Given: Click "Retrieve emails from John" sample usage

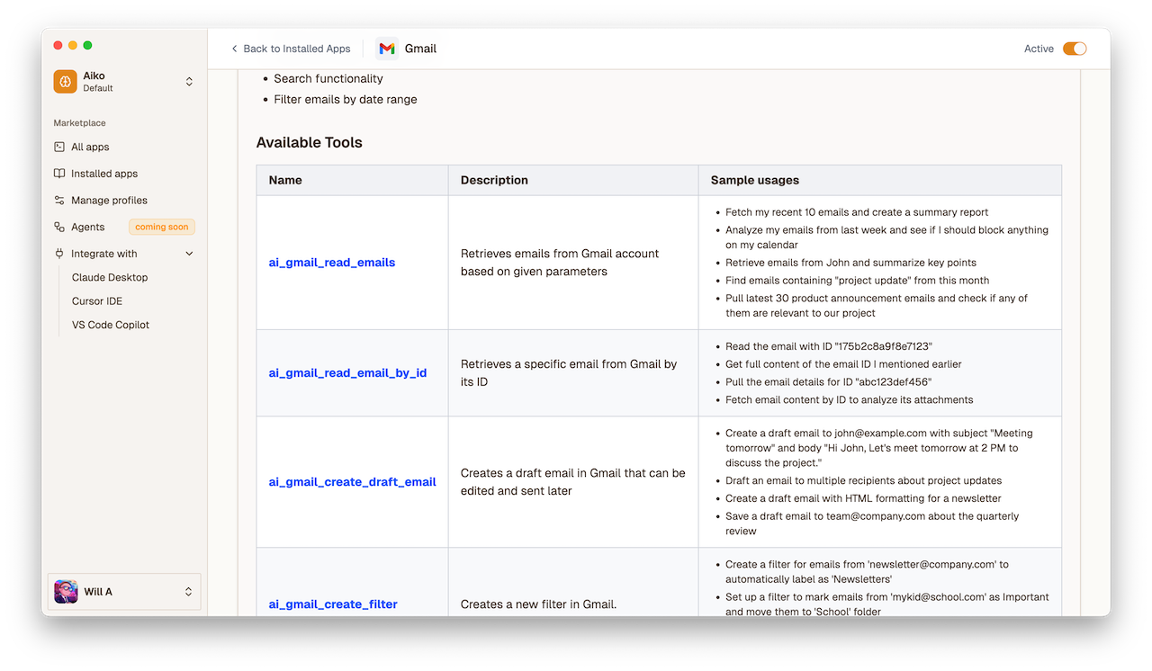Looking at the screenshot, I should [x=850, y=263].
